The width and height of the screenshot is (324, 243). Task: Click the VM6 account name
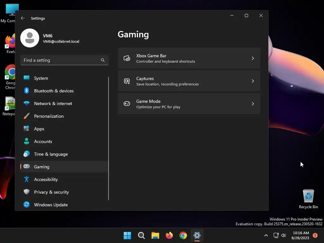[x=48, y=35]
